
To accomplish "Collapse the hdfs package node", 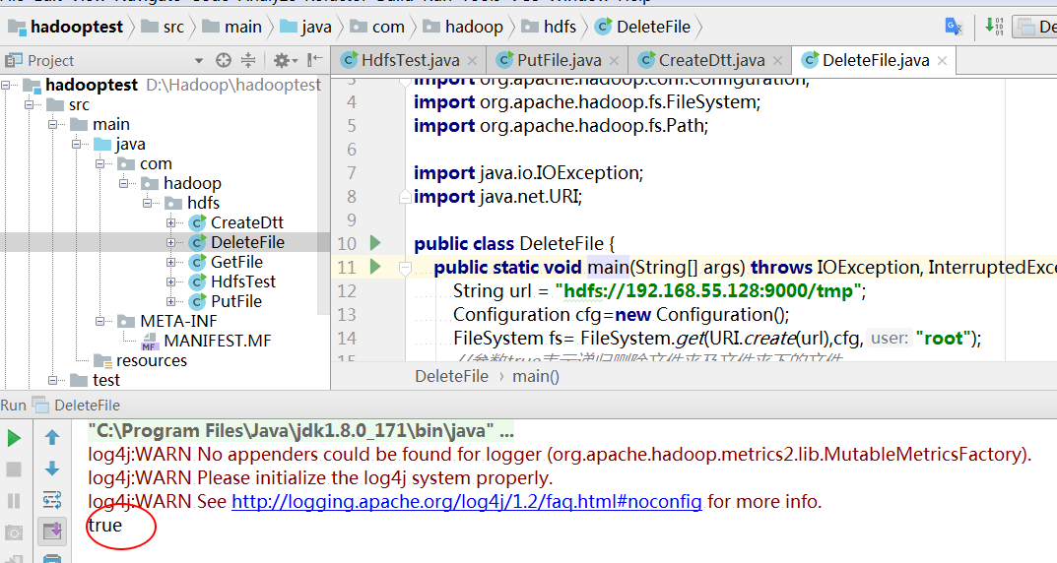I will [147, 203].
